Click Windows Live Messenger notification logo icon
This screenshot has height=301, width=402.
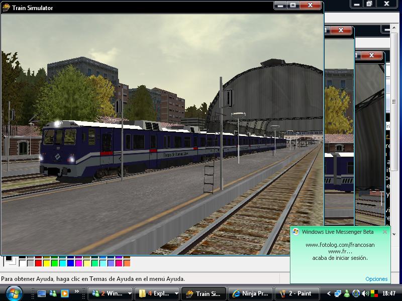click(296, 232)
